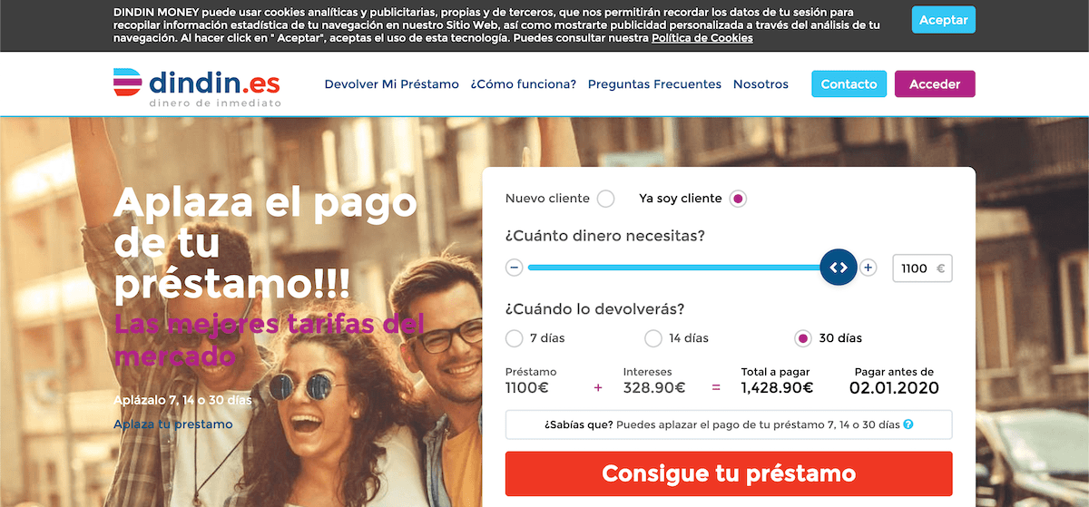
Task: Open the ¿Cómo funciona? page
Action: pyautogui.click(x=524, y=84)
